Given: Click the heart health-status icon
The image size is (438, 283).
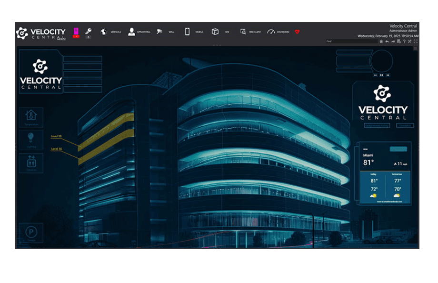Looking at the screenshot, I should (297, 31).
